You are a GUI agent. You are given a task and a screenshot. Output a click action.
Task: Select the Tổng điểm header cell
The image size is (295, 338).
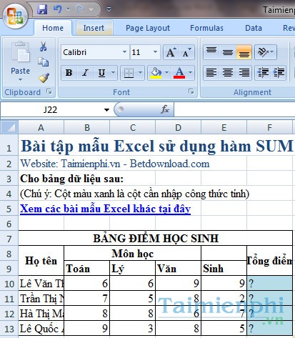click(269, 261)
